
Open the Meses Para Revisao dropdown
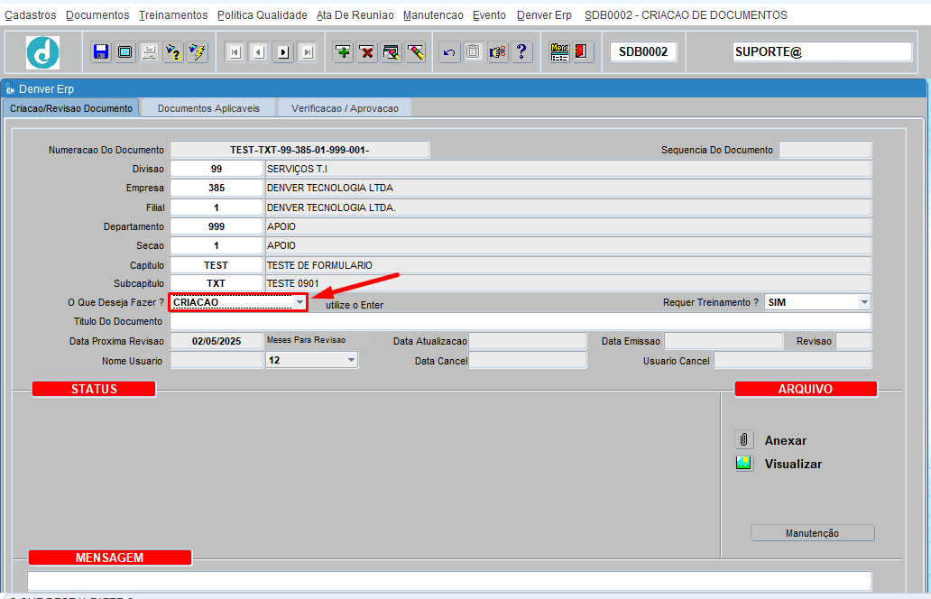(x=351, y=360)
